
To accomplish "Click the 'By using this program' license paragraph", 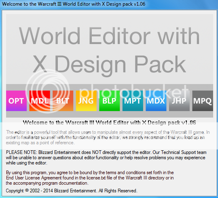I will click(x=90, y=178).
